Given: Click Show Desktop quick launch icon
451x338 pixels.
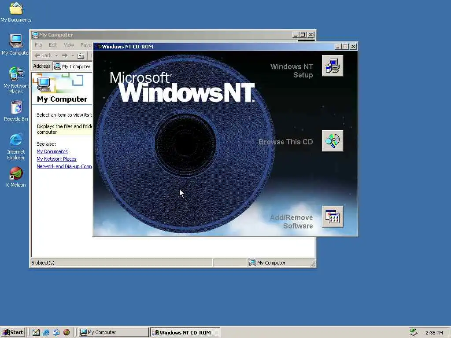Looking at the screenshot, I should click(x=36, y=332).
